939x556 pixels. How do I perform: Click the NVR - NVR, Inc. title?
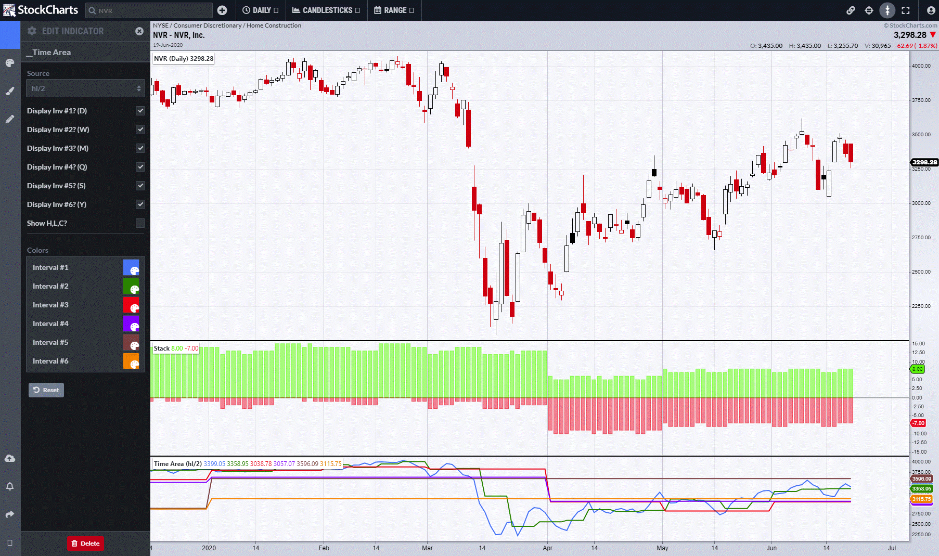point(179,35)
